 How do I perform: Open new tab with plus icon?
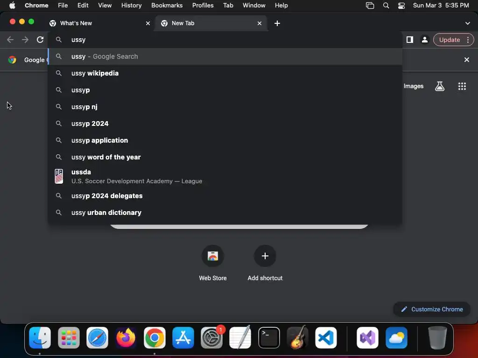click(277, 23)
